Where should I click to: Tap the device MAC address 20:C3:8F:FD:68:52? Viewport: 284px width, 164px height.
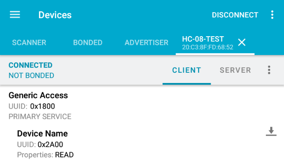pos(207,47)
